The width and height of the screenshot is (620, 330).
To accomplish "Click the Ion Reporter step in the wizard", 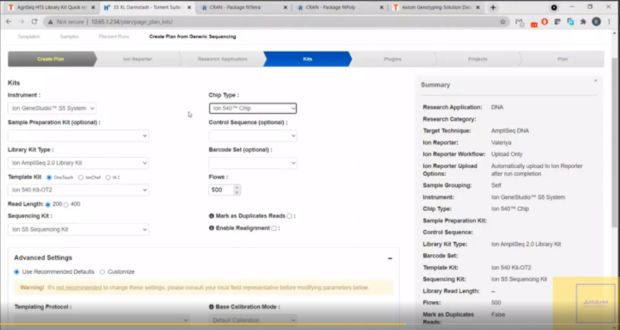I will point(137,59).
